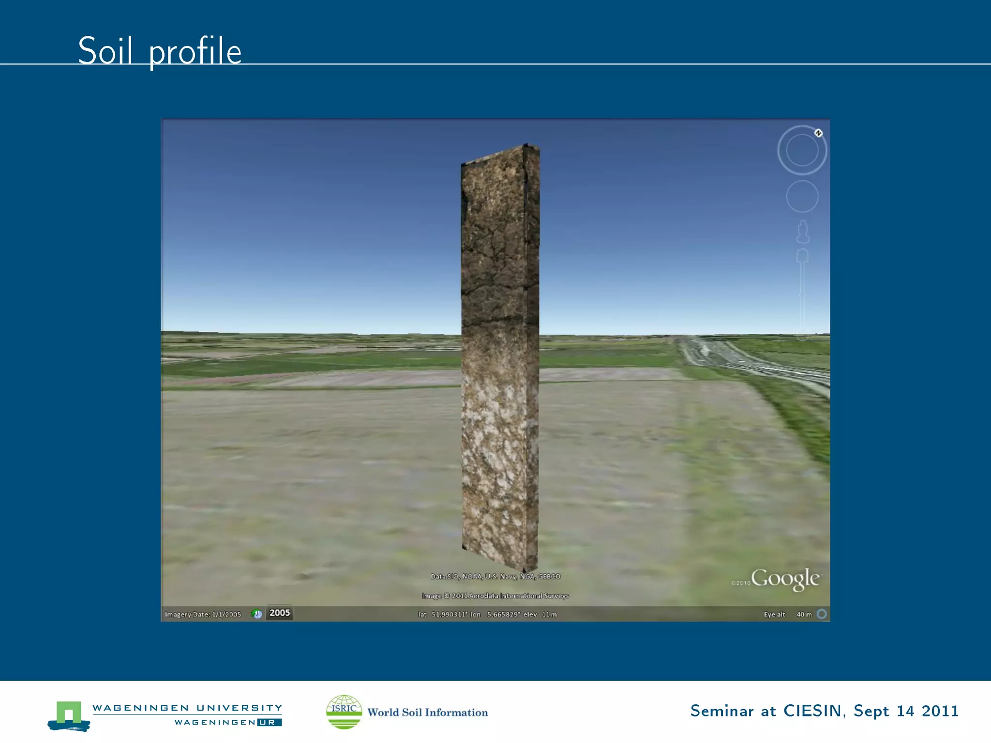Viewport: 991px width, 743px height.
Task: Click the Google logo watermark
Action: pos(785,579)
